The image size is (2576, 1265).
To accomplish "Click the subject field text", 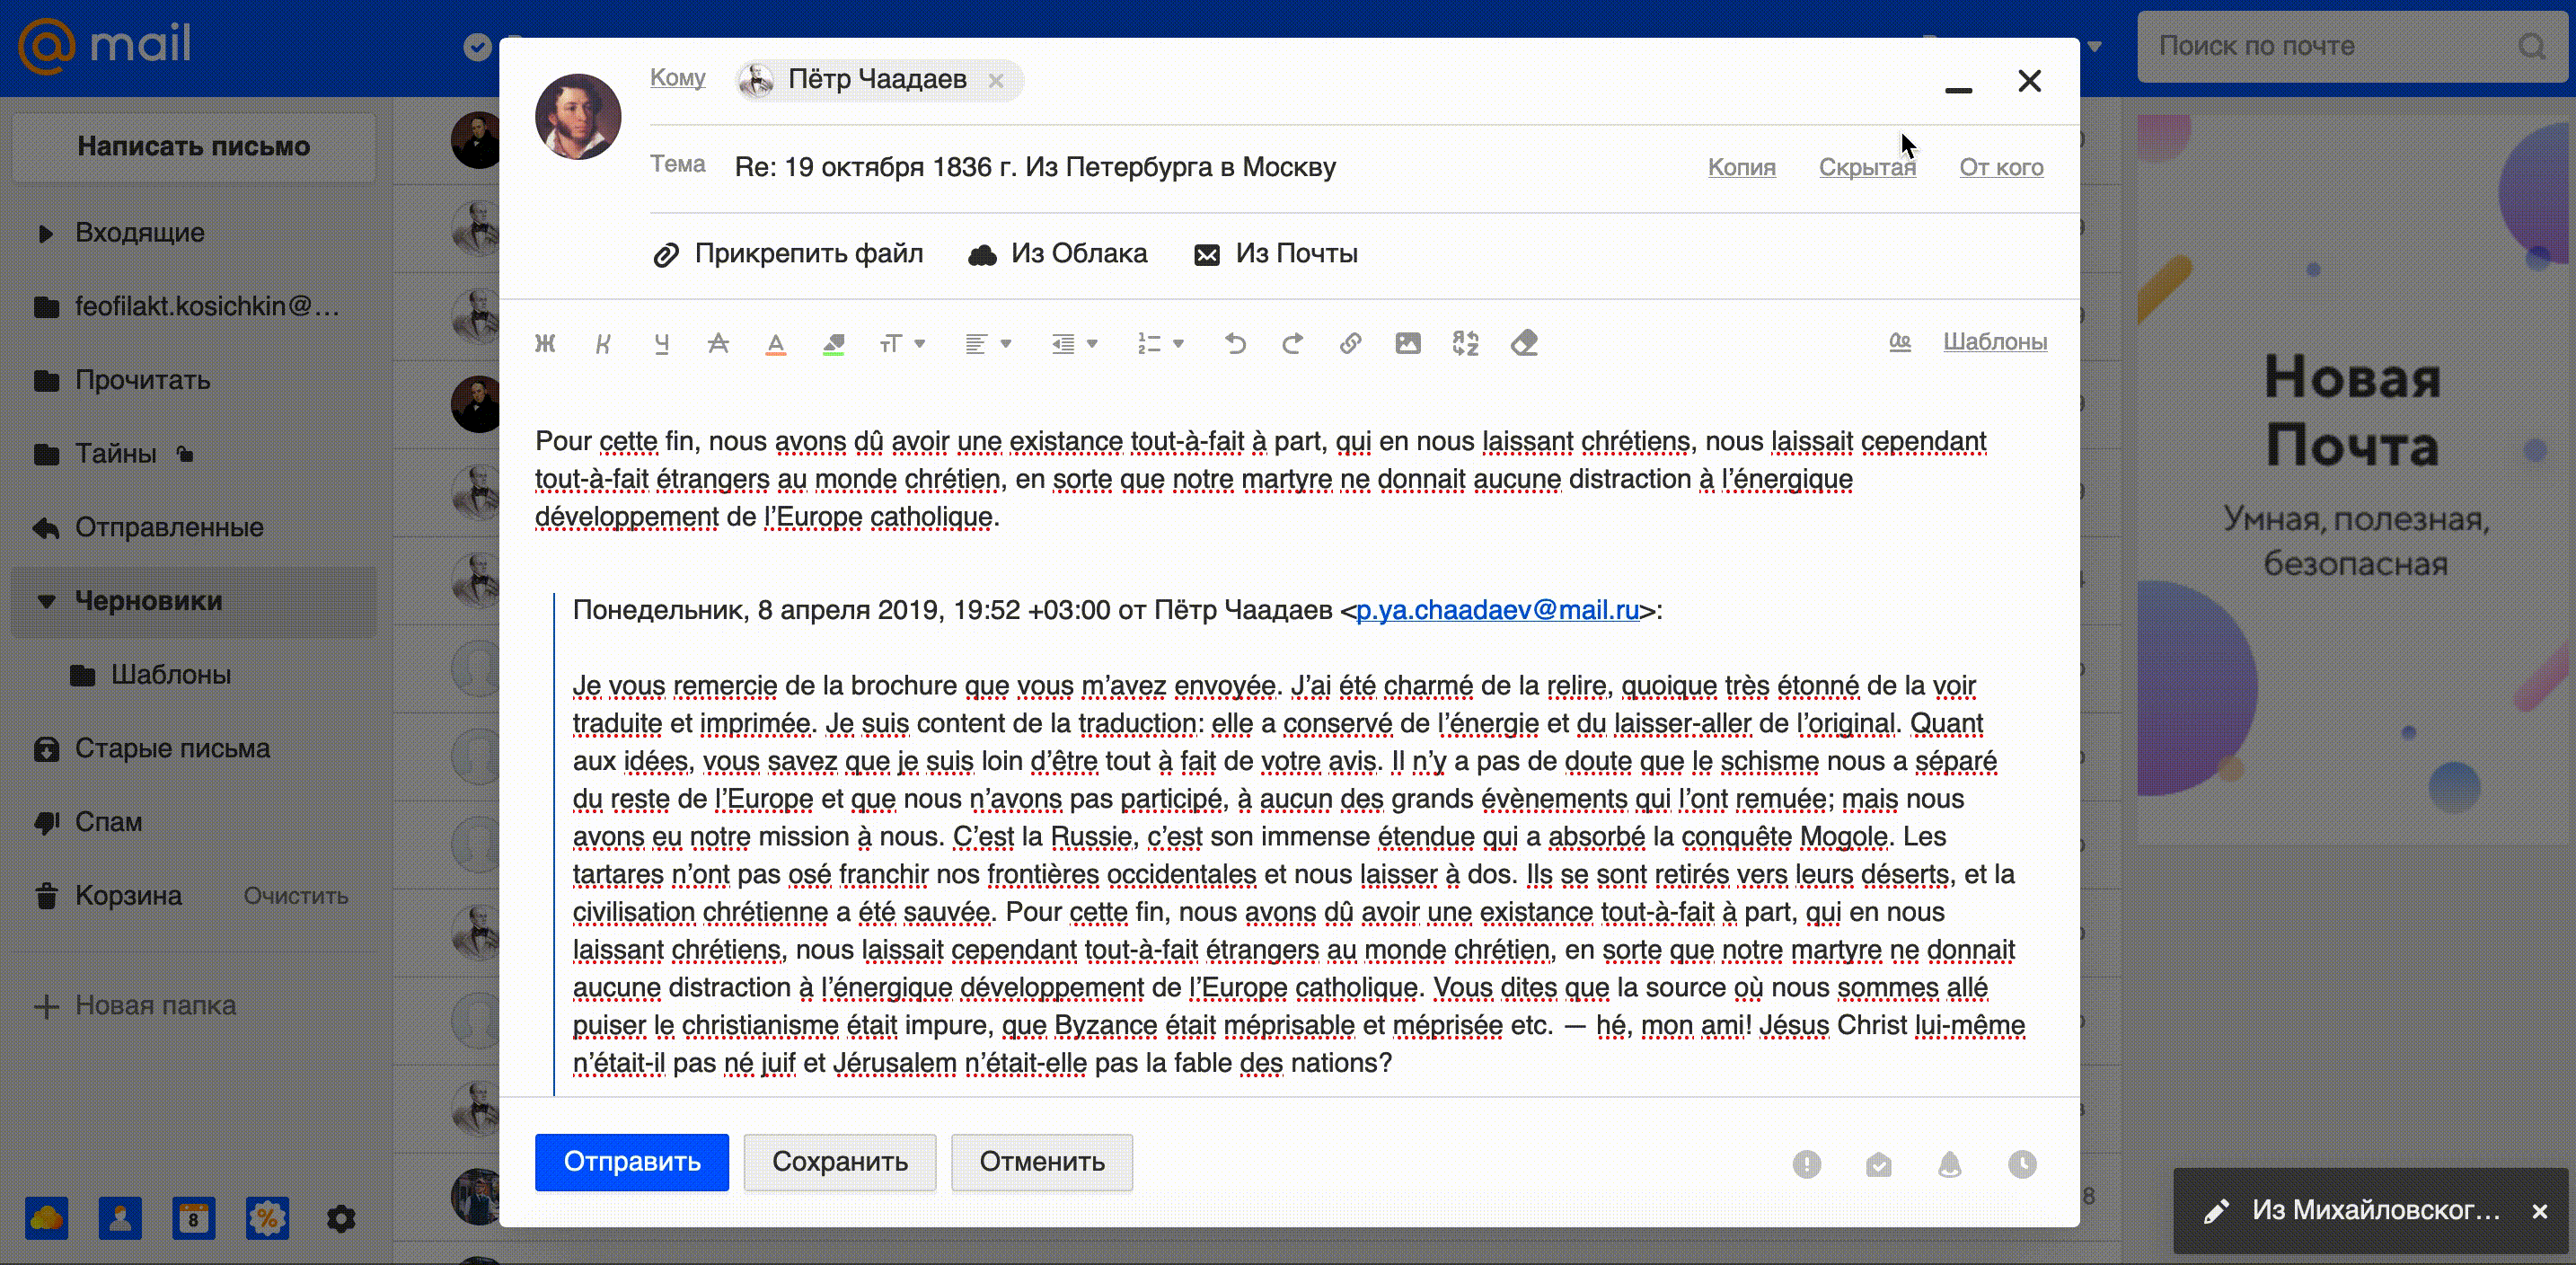I will click(x=1034, y=167).
